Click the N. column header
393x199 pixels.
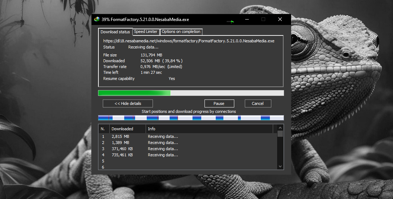(x=104, y=129)
